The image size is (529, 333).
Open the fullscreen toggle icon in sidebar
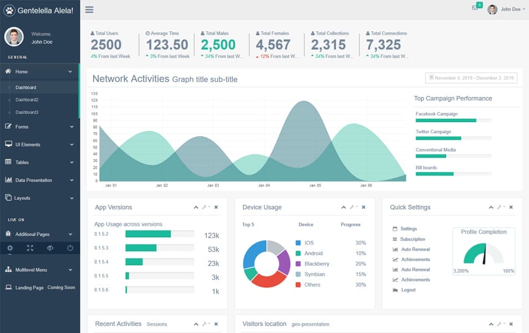(x=30, y=248)
